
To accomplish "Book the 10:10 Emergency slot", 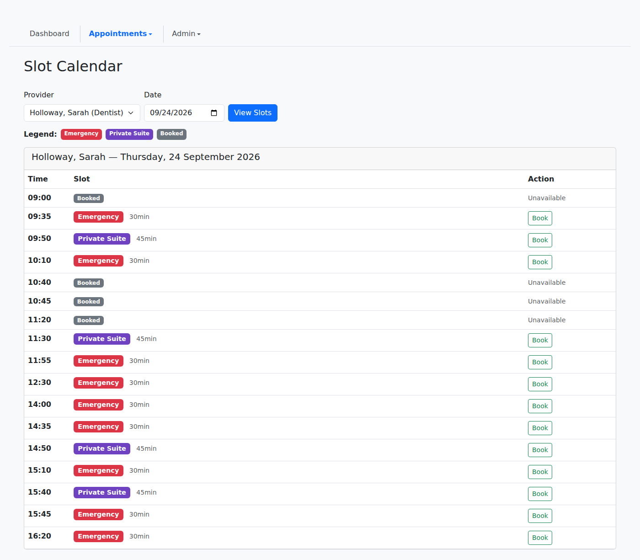I will (540, 262).
